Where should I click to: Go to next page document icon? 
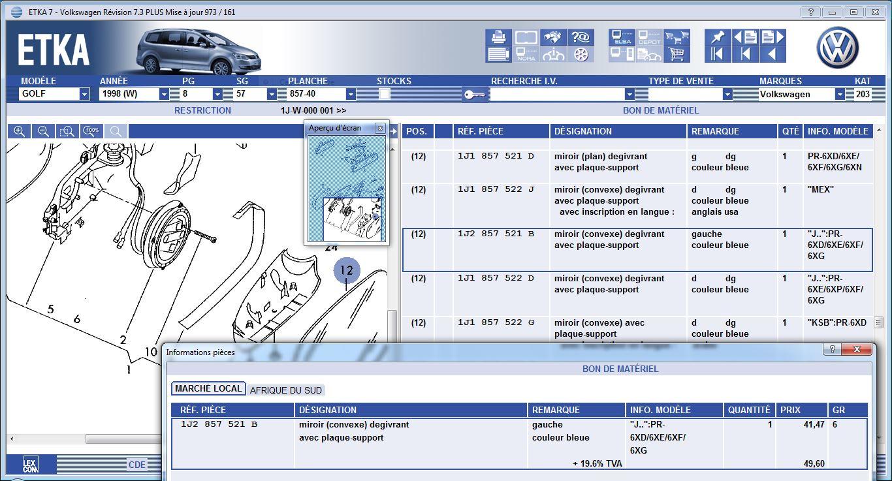(772, 37)
